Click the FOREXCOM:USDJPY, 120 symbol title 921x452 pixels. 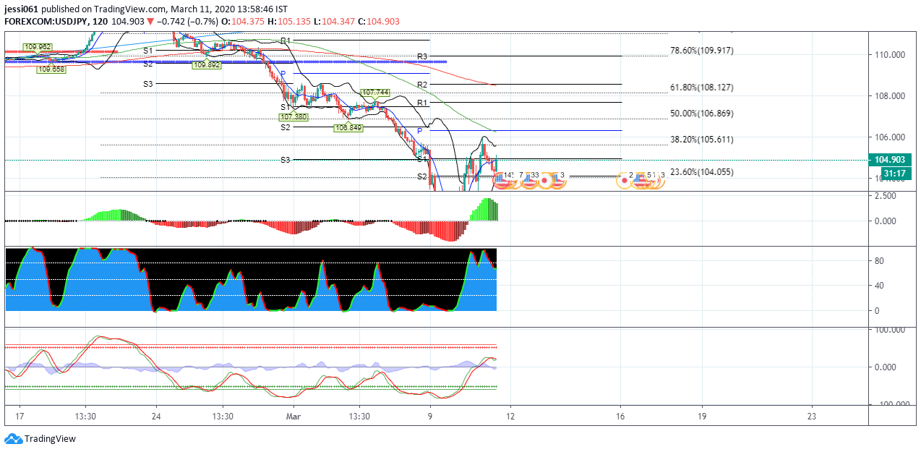click(x=56, y=22)
